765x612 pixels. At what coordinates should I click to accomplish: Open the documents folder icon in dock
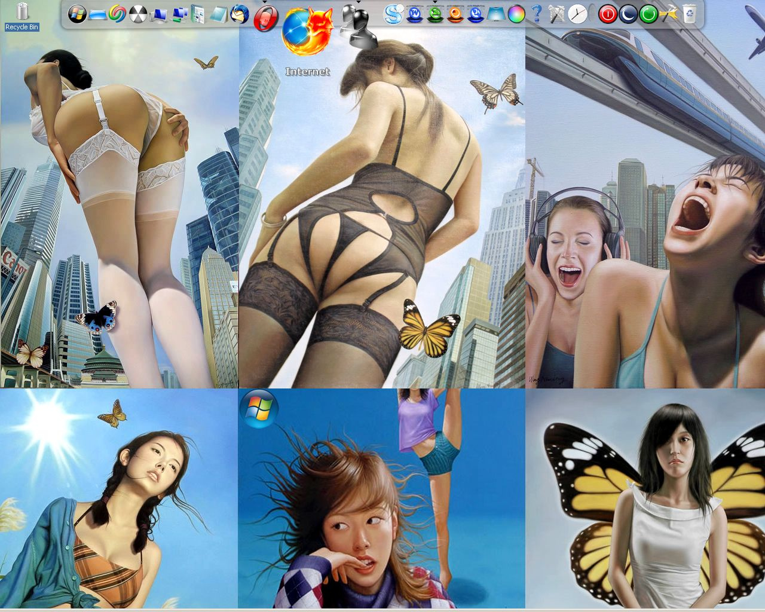(198, 14)
